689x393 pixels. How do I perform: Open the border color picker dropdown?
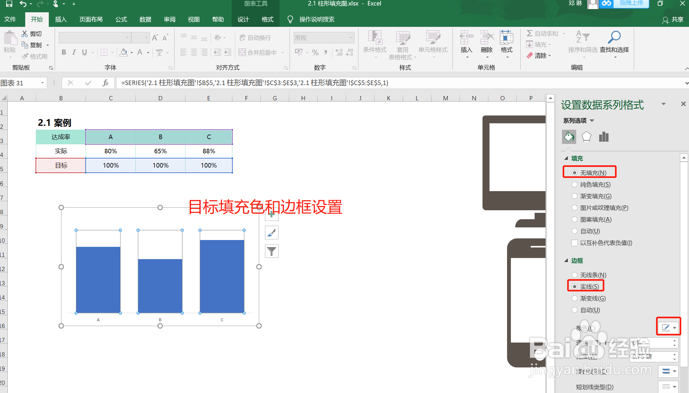pos(668,328)
